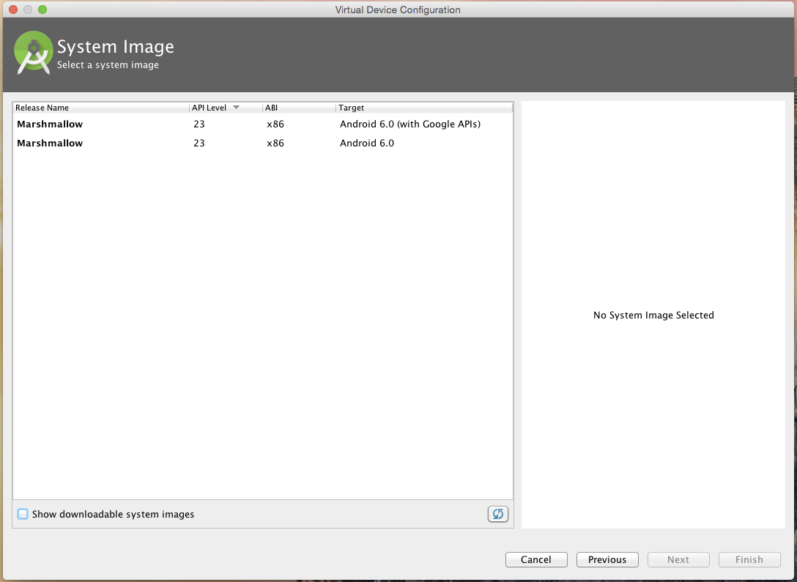Click the refresh system images icon

[497, 514]
